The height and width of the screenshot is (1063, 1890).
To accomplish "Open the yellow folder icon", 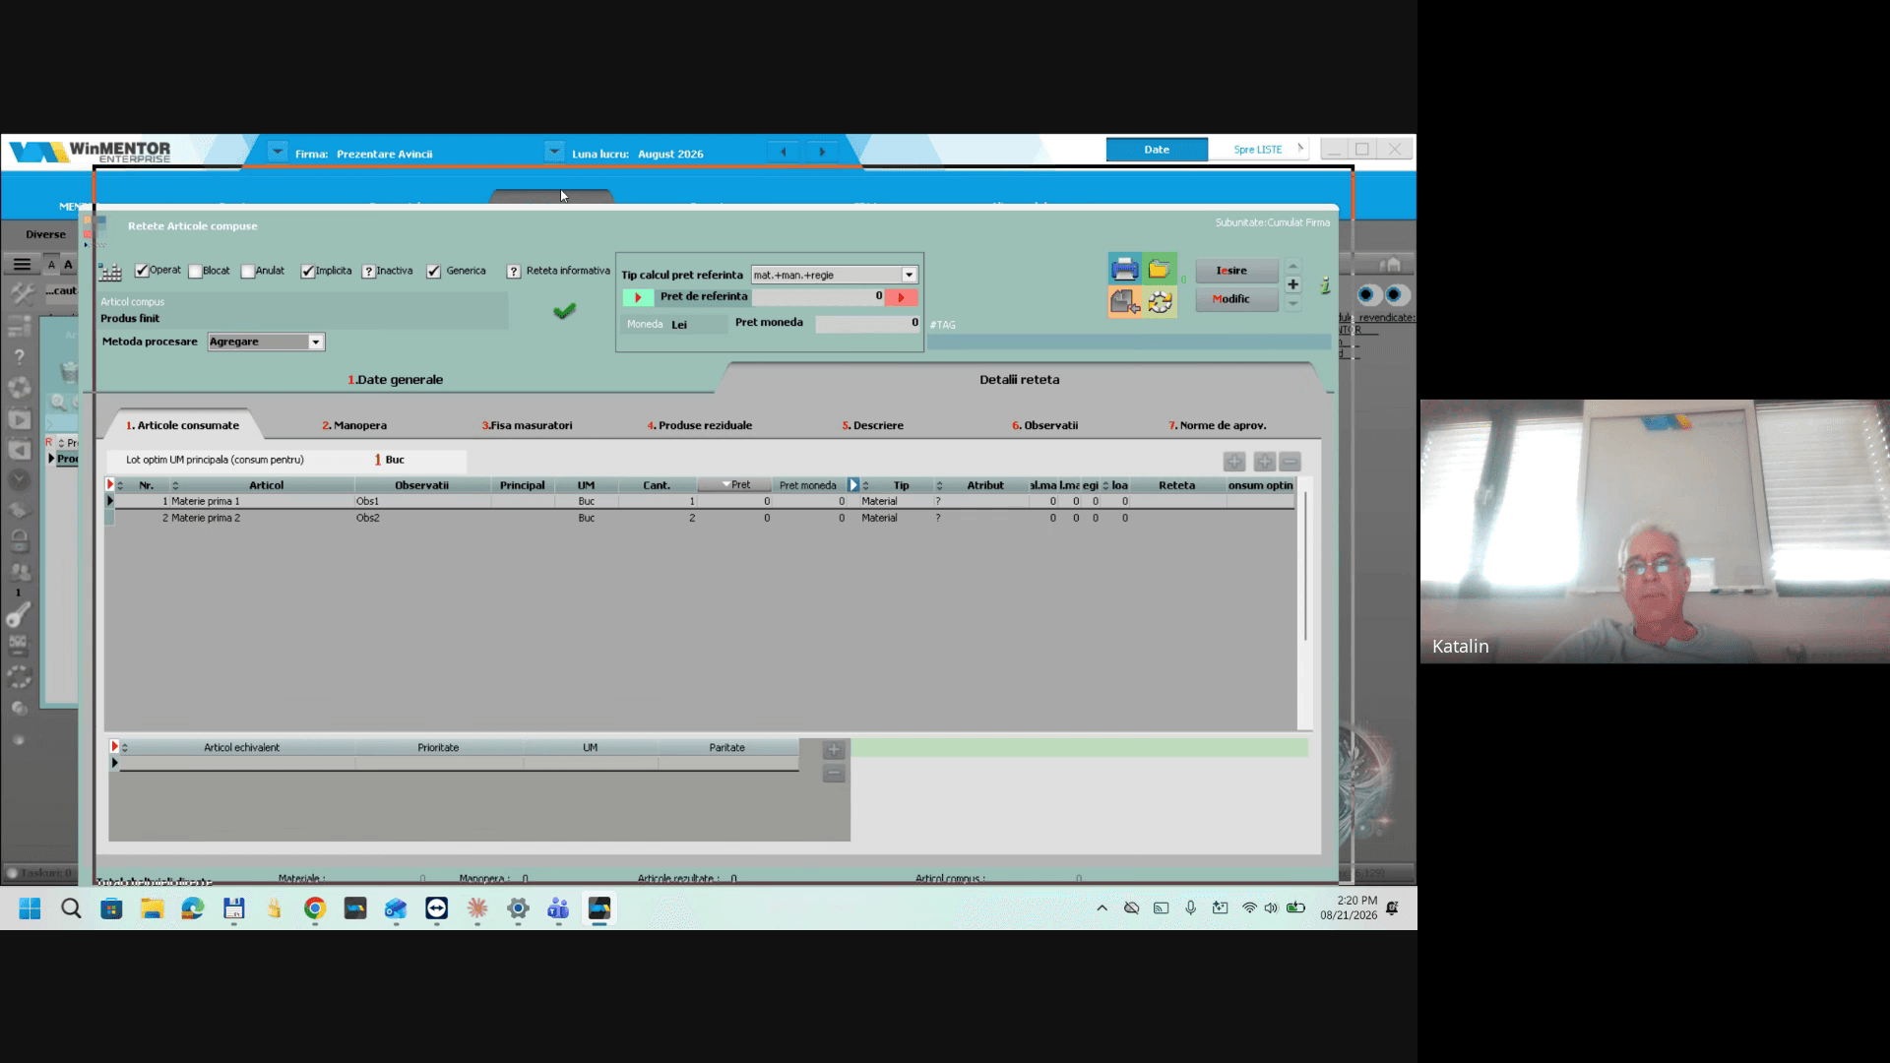I will [1160, 270].
